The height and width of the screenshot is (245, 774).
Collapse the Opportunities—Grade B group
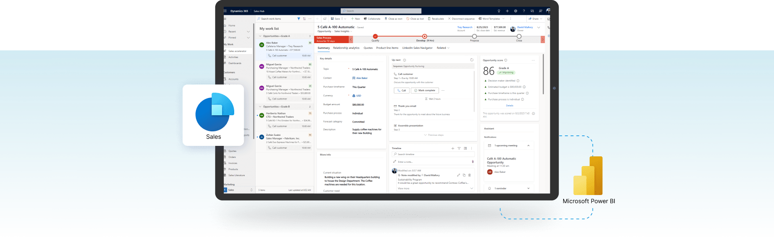coord(260,107)
